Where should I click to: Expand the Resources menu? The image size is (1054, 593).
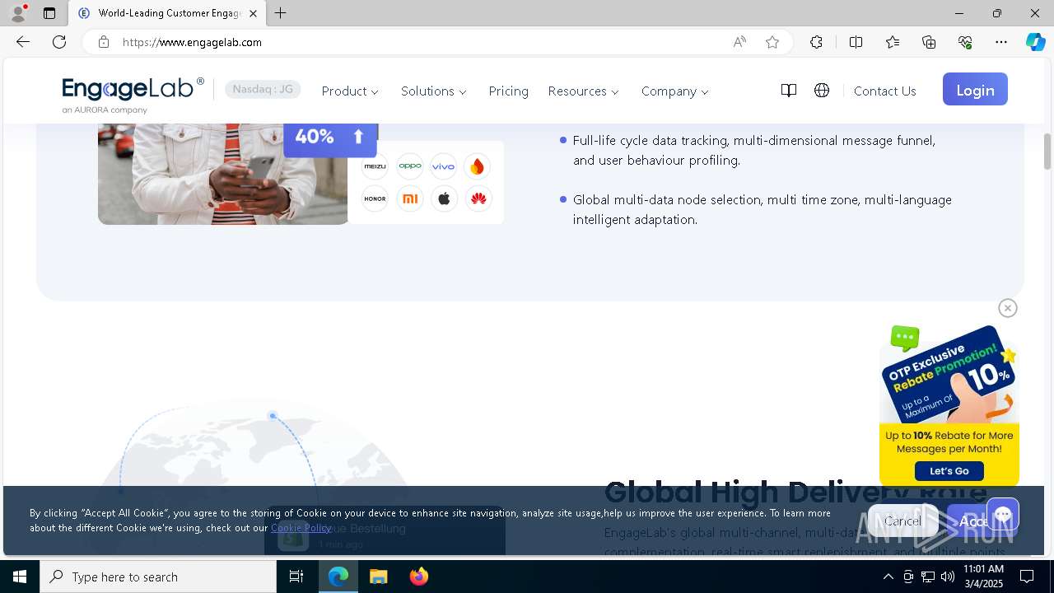click(584, 91)
